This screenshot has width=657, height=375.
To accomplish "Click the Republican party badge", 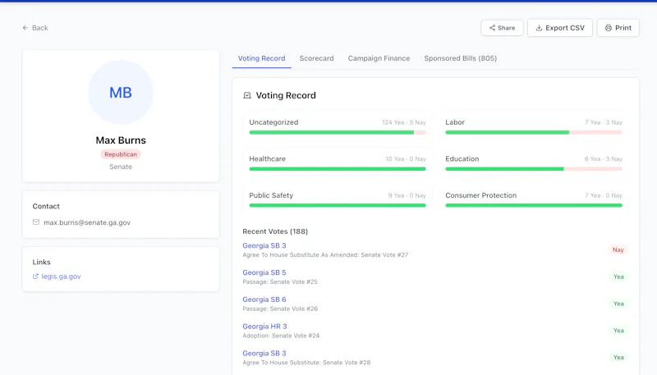I will (121, 154).
